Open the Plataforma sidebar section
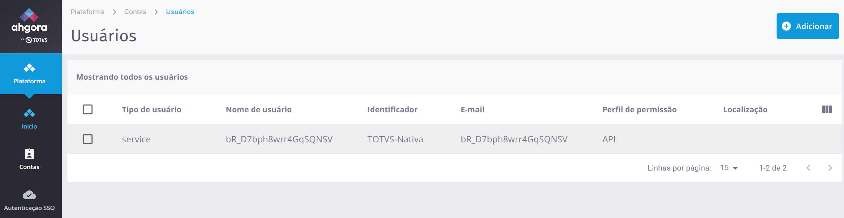This screenshot has width=844, height=218. [29, 74]
